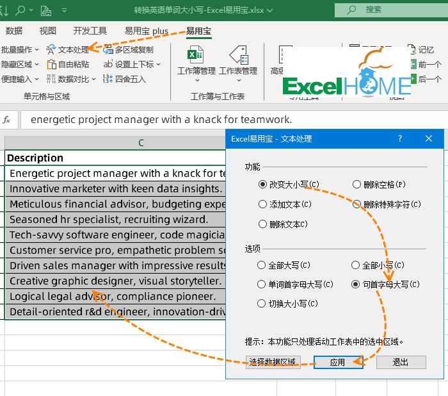Select cell starting 'Meticulous financial advisor'
Image resolution: width=448 pixels, height=396 pixels.
click(115, 204)
